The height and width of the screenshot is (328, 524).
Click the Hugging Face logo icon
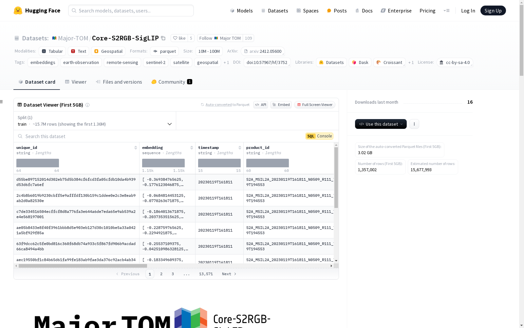(18, 10)
